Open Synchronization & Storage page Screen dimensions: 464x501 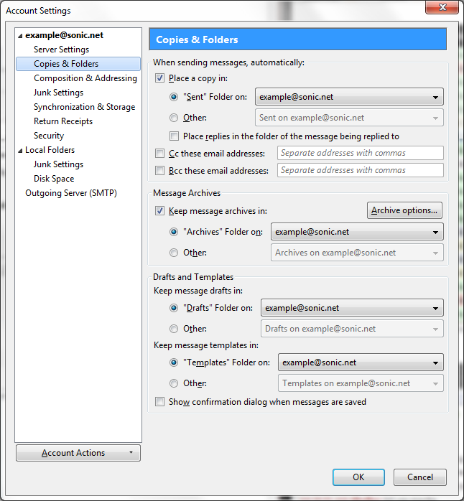click(x=84, y=107)
